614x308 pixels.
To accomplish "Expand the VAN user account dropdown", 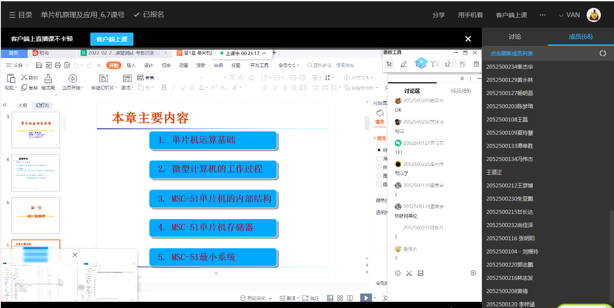I will 569,15.
